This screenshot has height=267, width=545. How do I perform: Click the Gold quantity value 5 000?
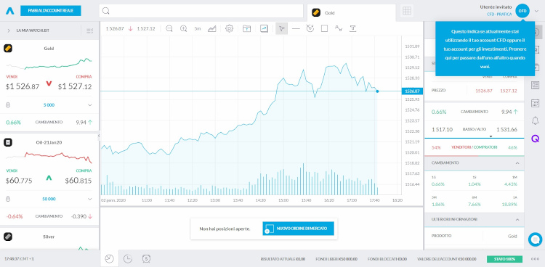[x=49, y=105]
